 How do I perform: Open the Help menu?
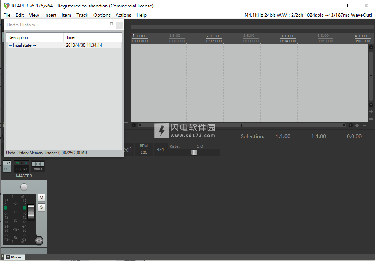click(141, 15)
